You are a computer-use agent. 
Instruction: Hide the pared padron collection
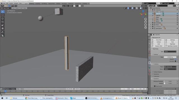click(177, 28)
